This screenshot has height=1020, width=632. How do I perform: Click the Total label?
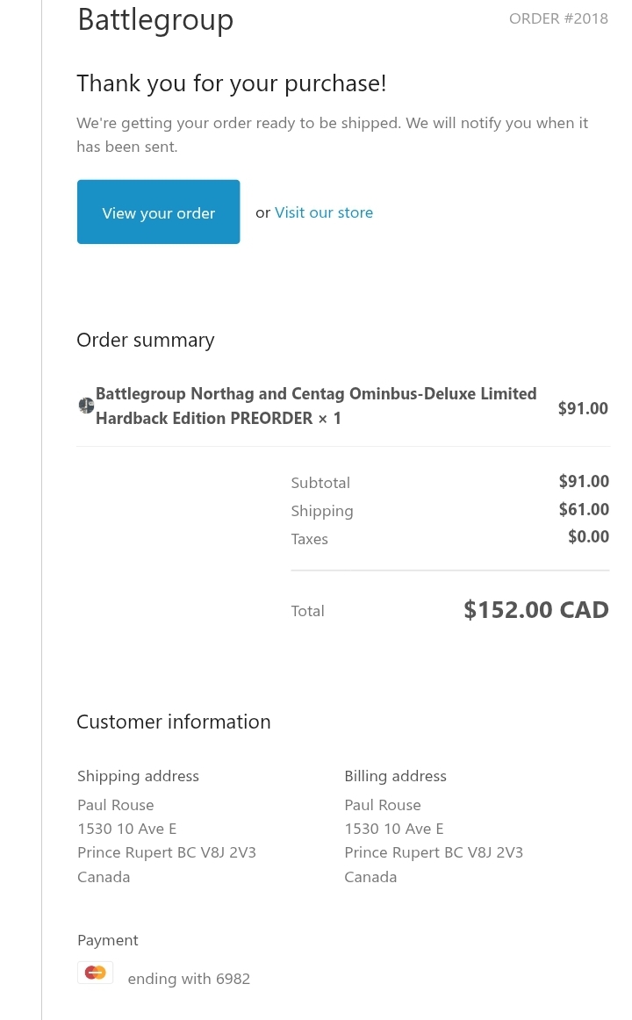pos(308,611)
